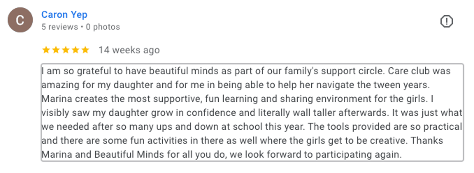Click the first gold rating star
The image size is (474, 173).
coord(46,50)
